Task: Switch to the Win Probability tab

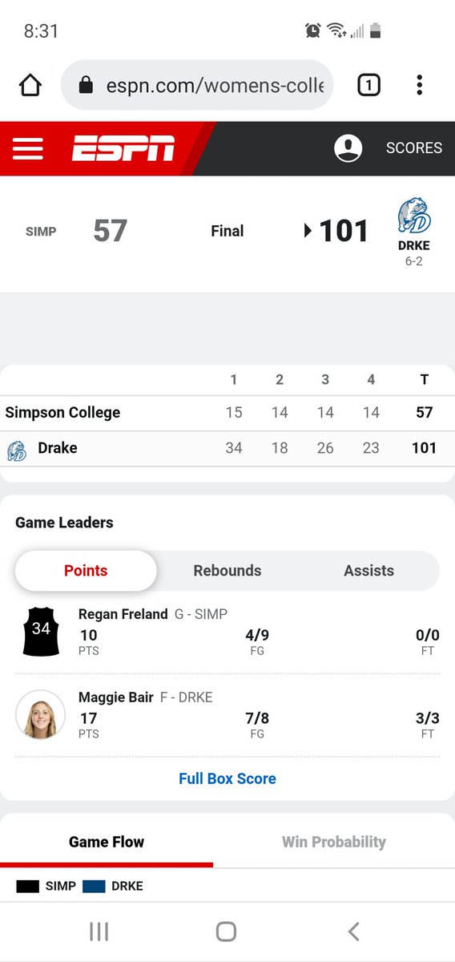Action: coord(334,842)
